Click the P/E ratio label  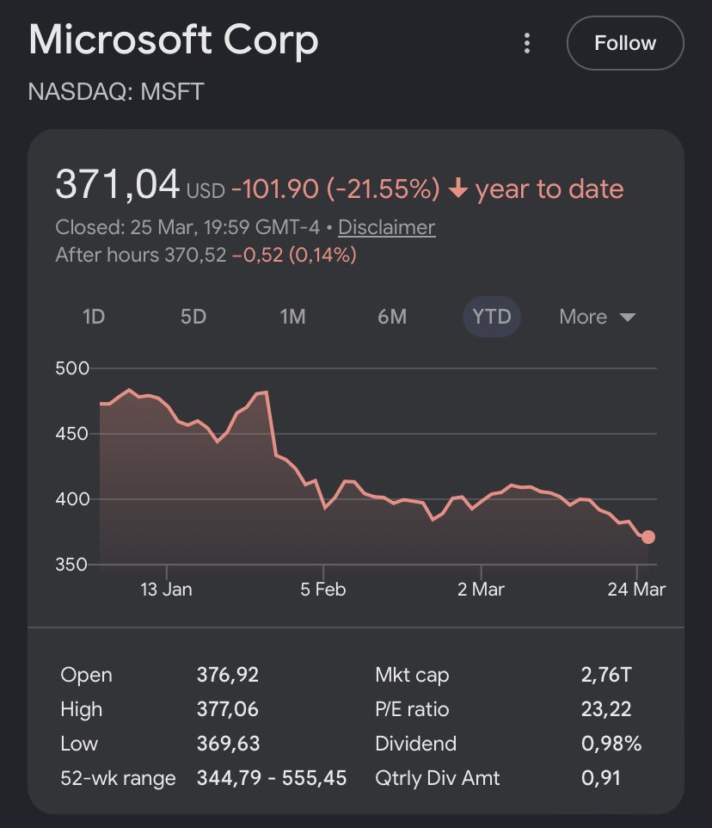(412, 709)
